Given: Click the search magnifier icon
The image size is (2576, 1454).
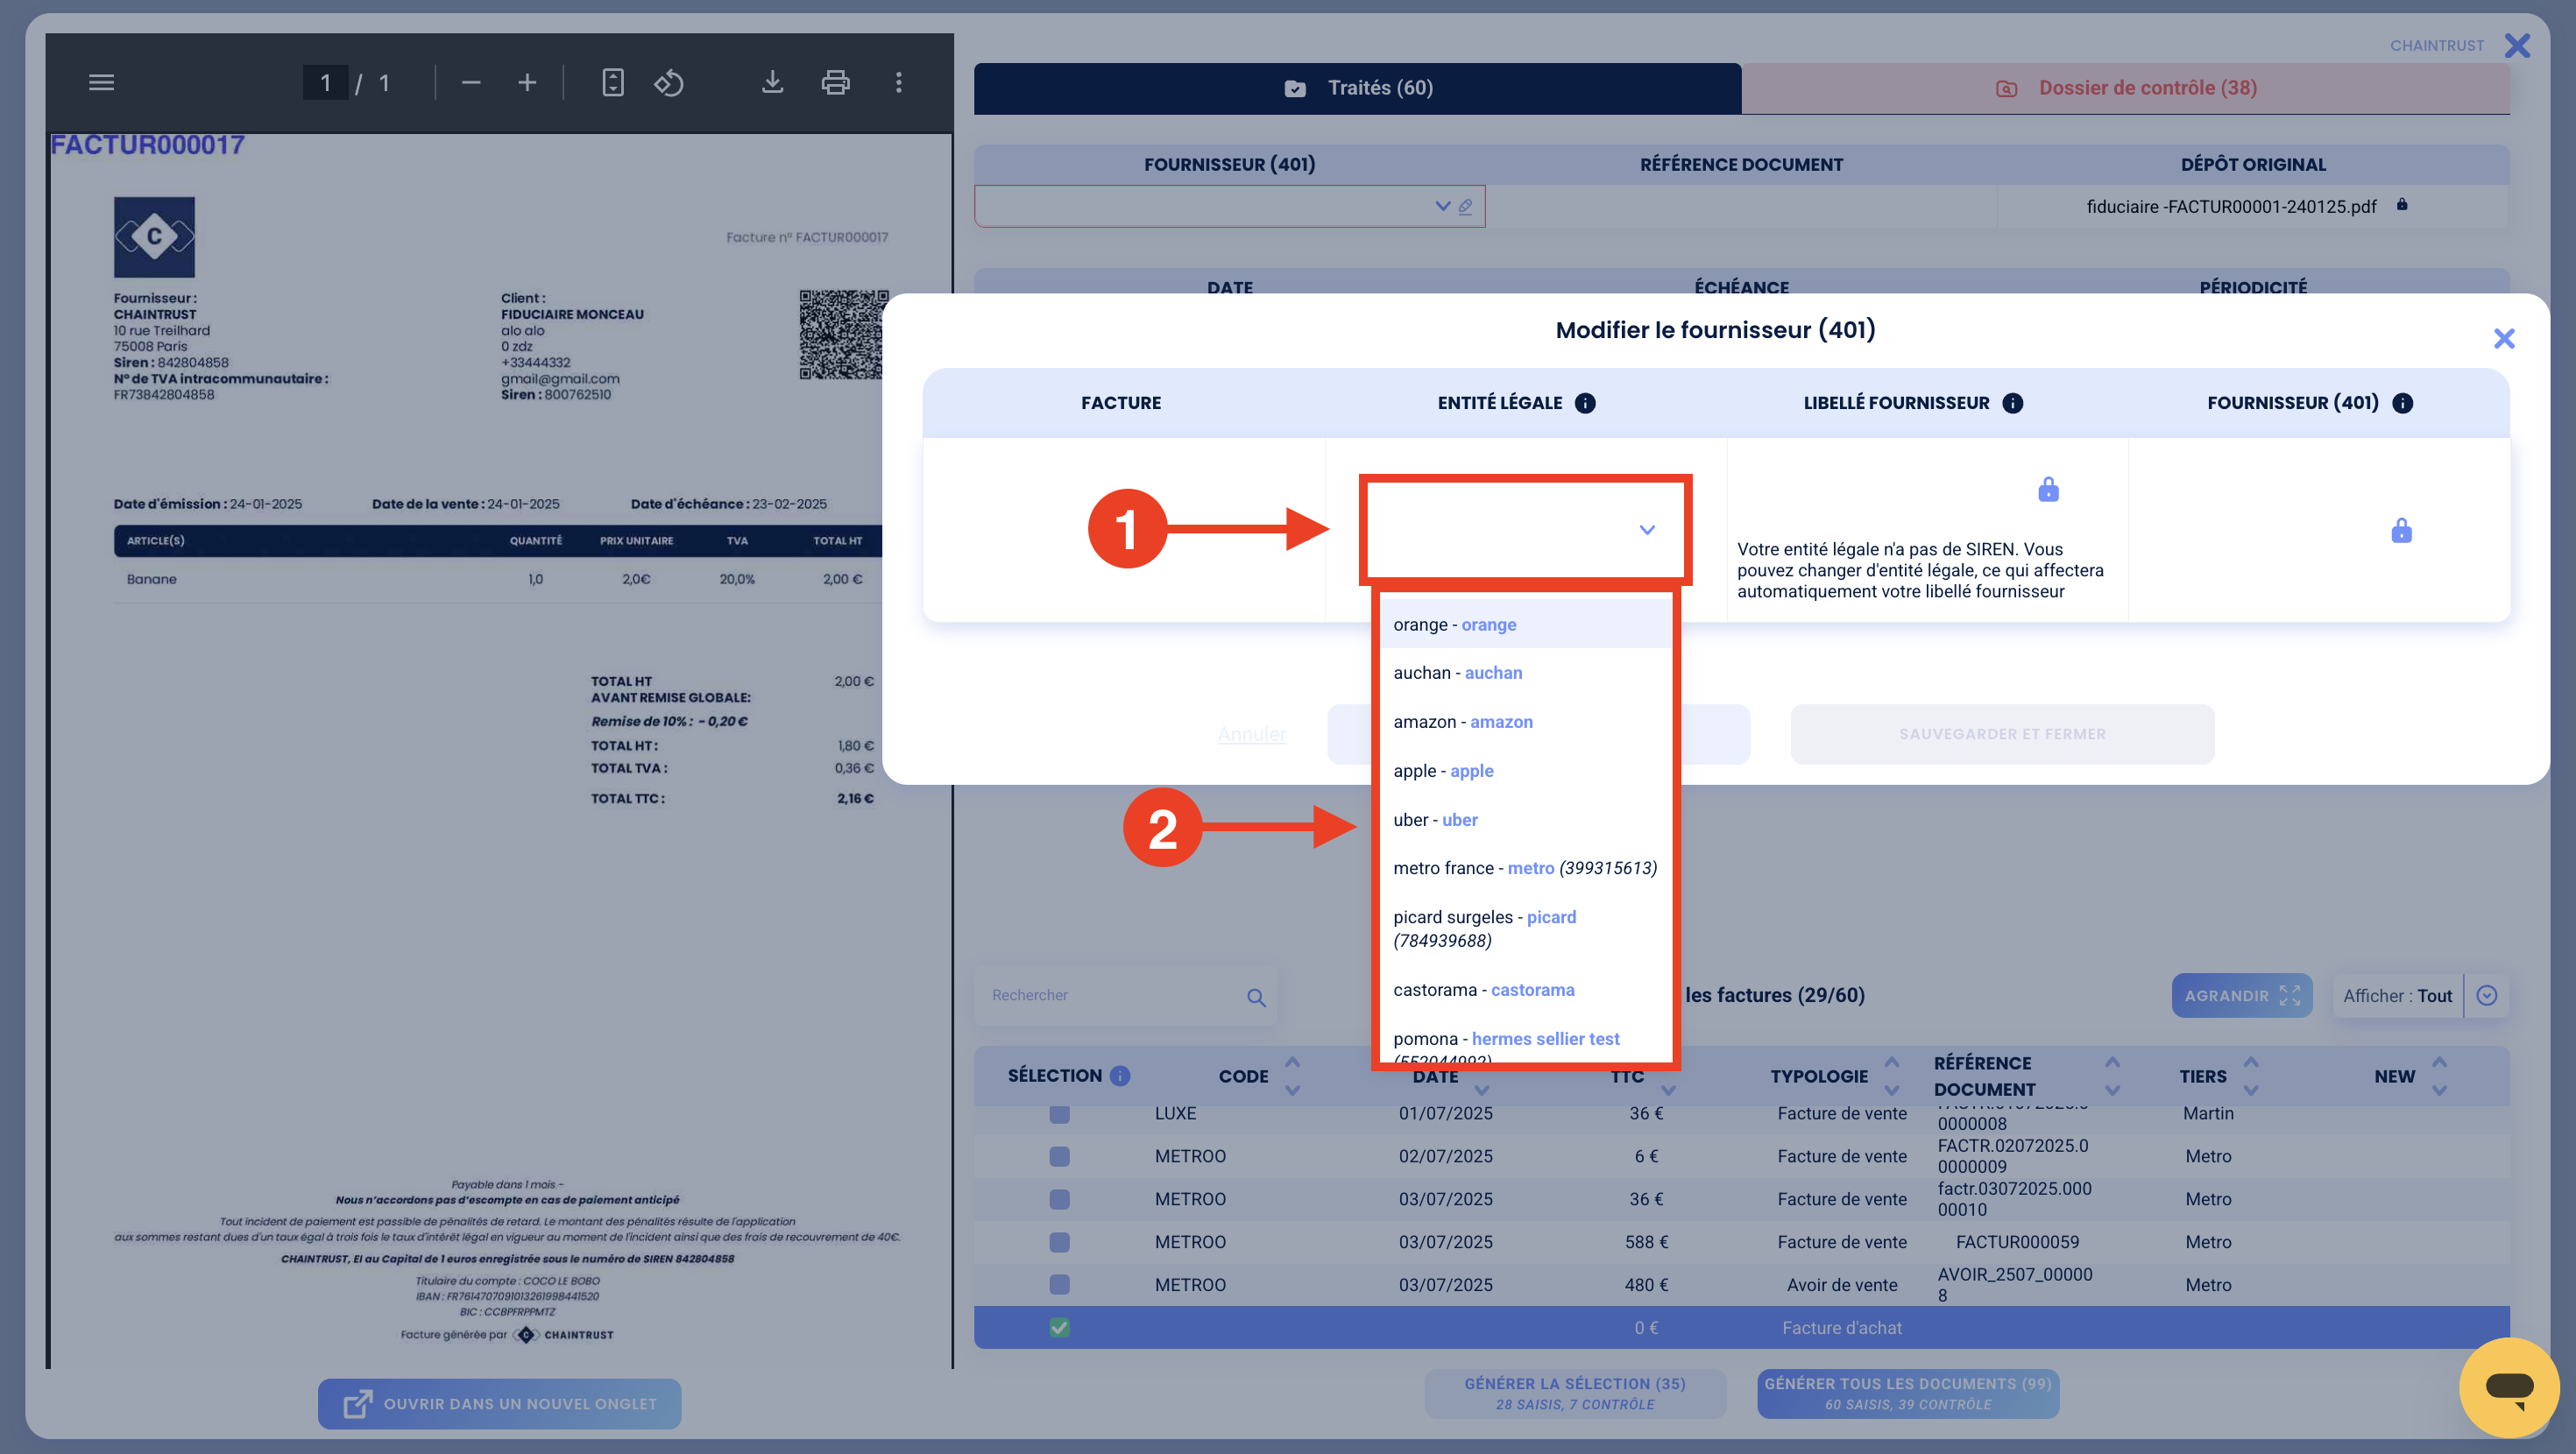Looking at the screenshot, I should tap(1256, 997).
